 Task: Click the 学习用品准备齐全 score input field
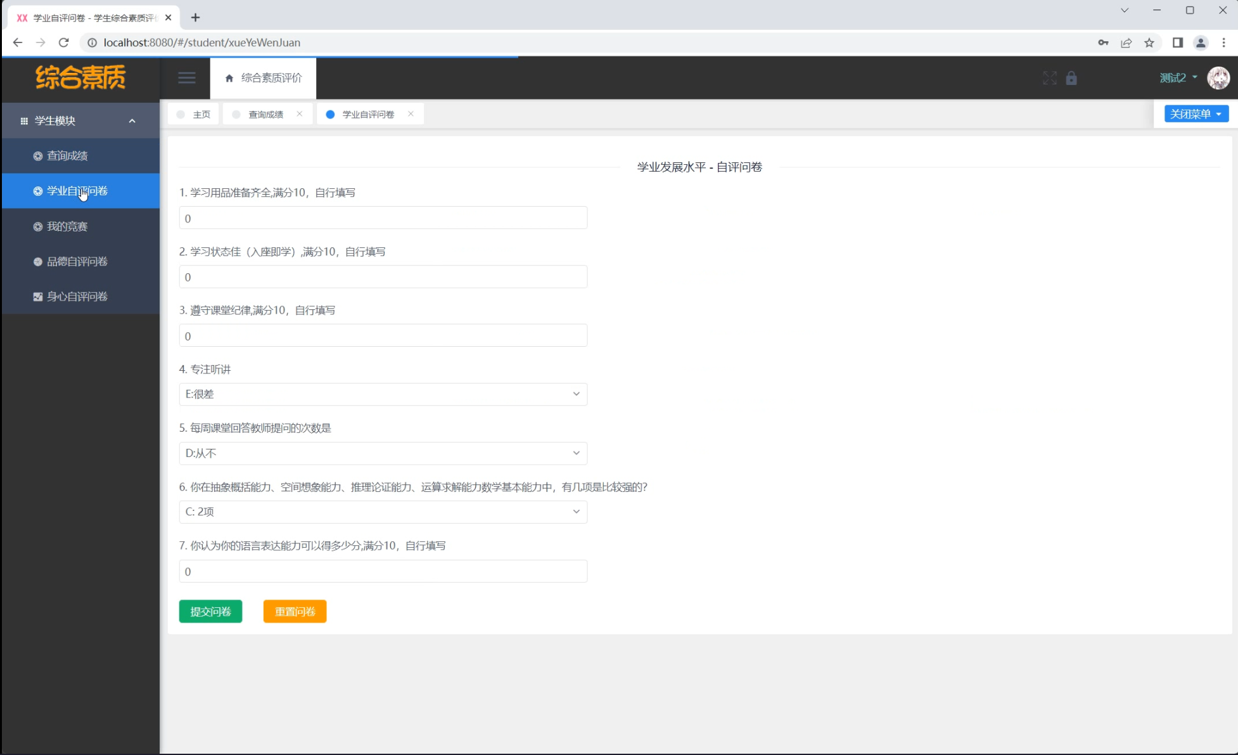[383, 218]
